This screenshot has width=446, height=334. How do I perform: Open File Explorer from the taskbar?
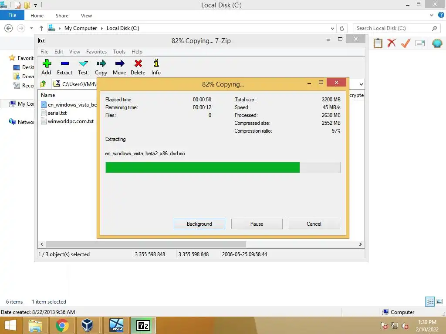[35, 325]
